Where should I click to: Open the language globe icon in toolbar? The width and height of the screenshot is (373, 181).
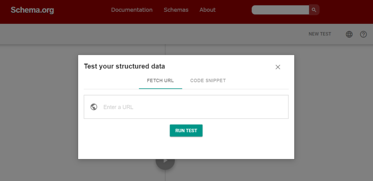click(349, 34)
